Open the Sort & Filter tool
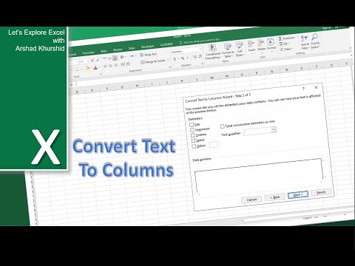This screenshot has width=355, height=266. [305, 42]
